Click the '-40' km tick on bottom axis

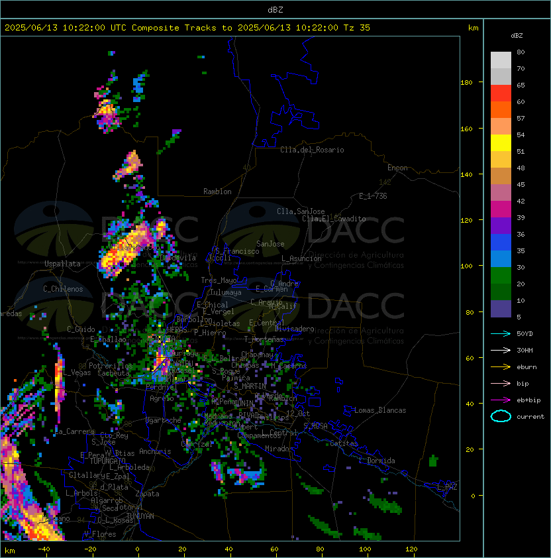(44, 549)
